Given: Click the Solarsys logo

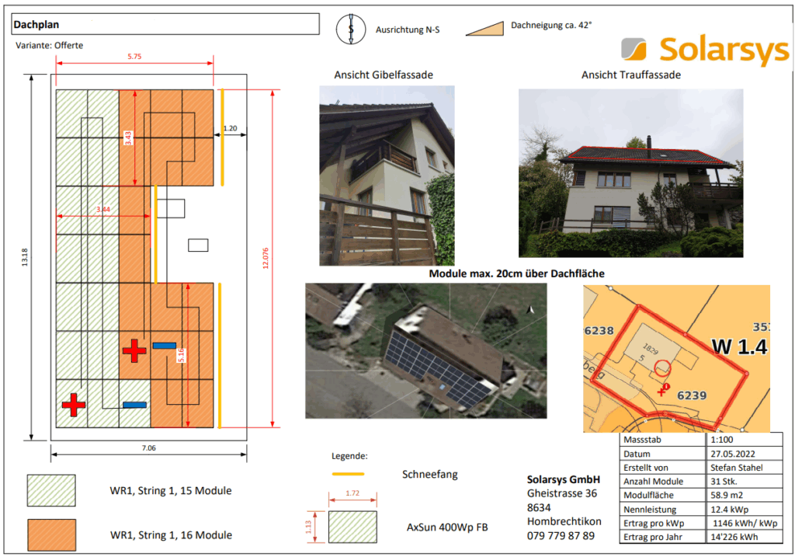Looking at the screenshot, I should 705,50.
